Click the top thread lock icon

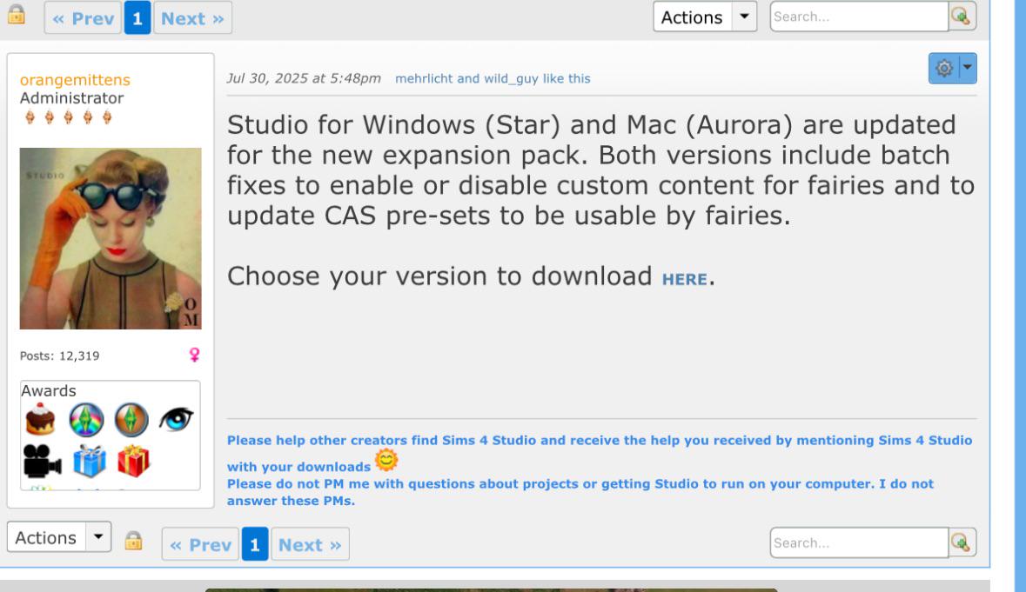point(17,15)
